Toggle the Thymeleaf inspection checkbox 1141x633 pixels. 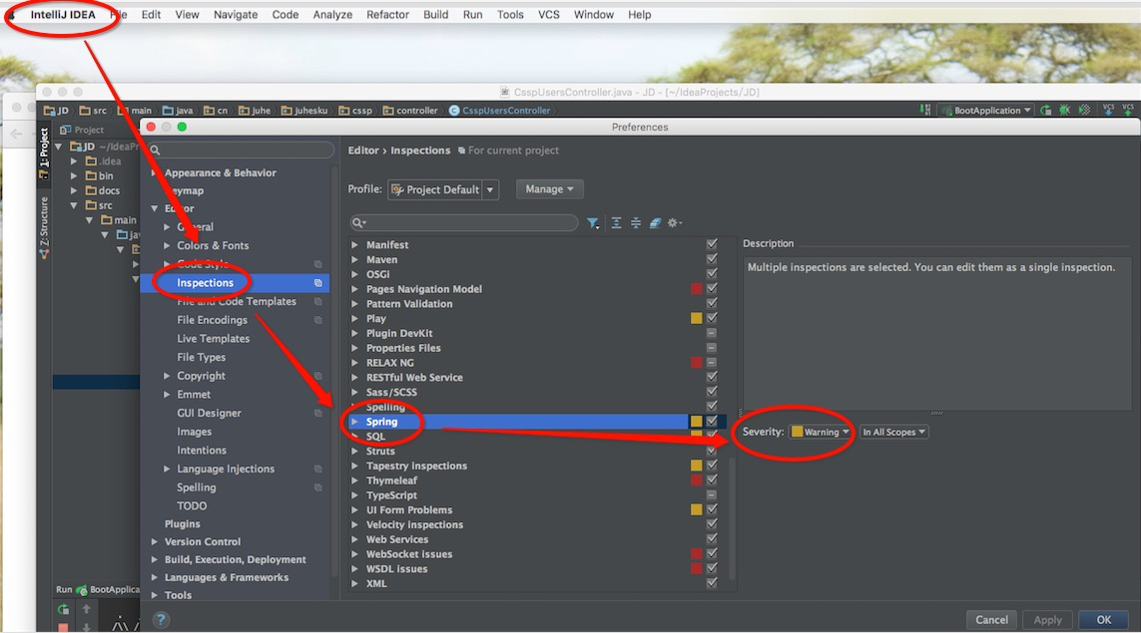tap(712, 479)
